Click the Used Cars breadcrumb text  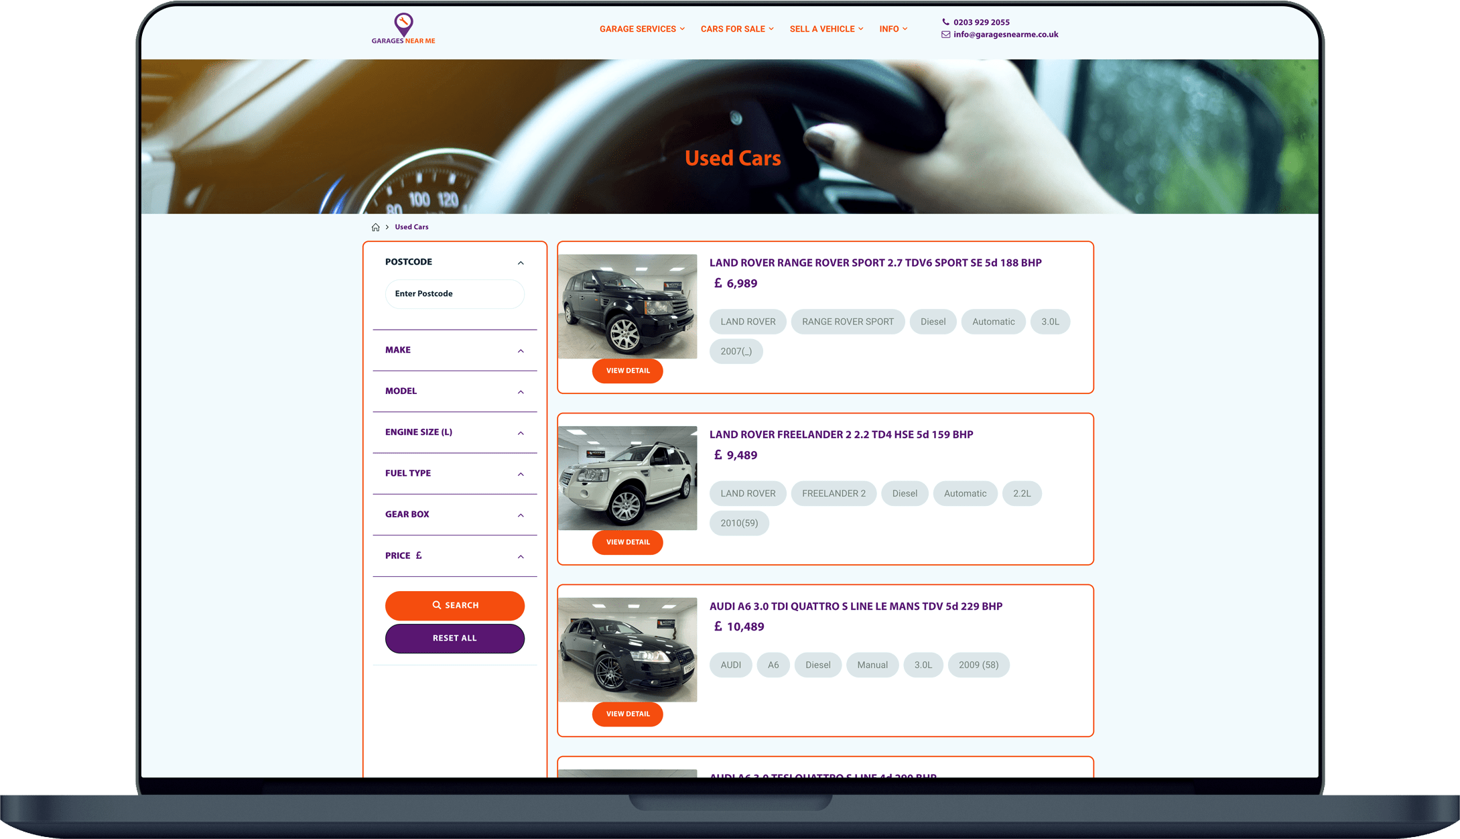pos(411,227)
